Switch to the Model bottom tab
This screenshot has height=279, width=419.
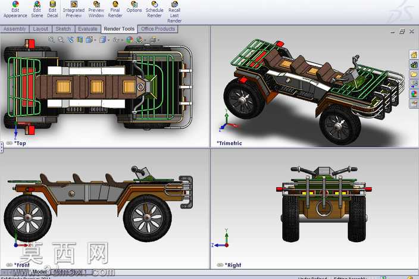tap(39, 272)
